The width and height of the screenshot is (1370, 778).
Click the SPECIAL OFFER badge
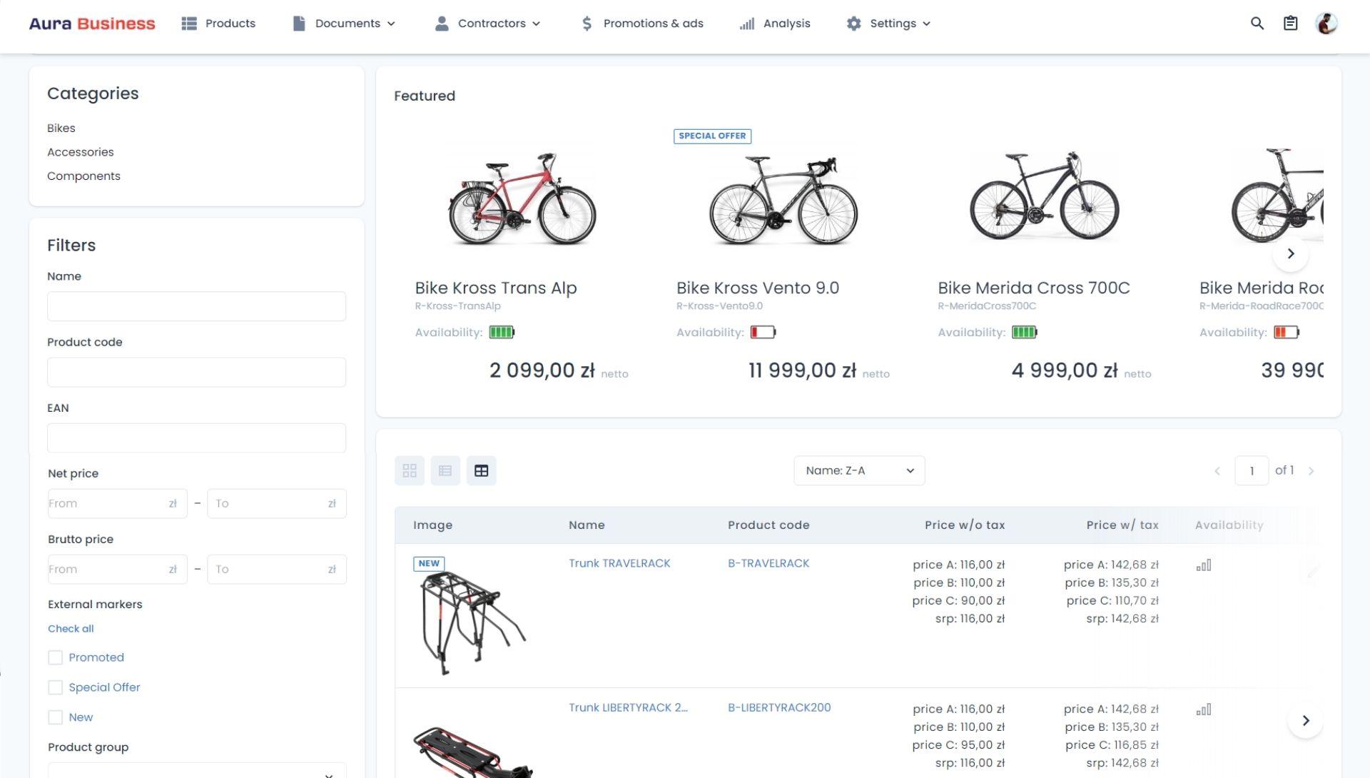click(x=712, y=136)
